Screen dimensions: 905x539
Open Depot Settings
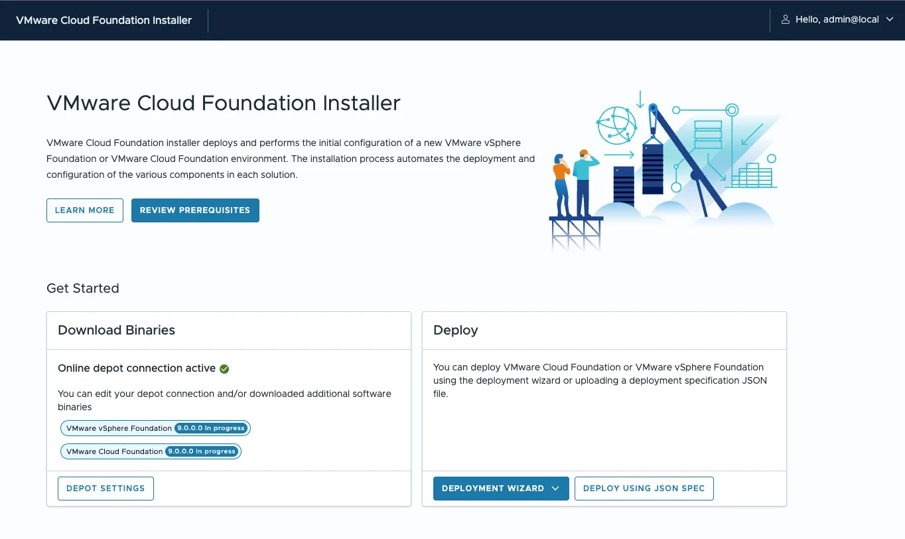coord(105,489)
